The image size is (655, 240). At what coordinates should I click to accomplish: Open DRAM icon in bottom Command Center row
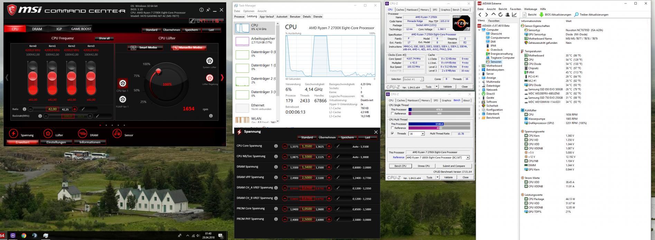[x=83, y=134]
